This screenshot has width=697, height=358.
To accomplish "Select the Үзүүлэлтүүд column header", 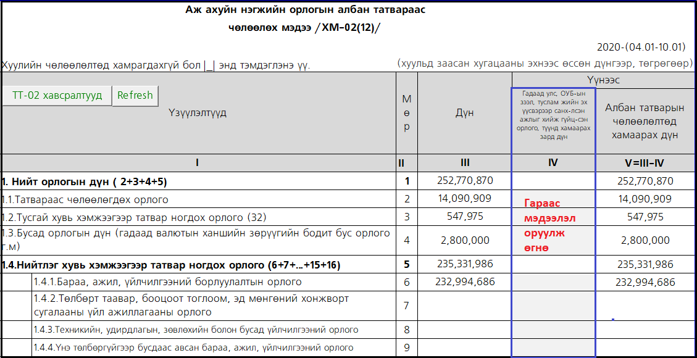I will pos(198,113).
